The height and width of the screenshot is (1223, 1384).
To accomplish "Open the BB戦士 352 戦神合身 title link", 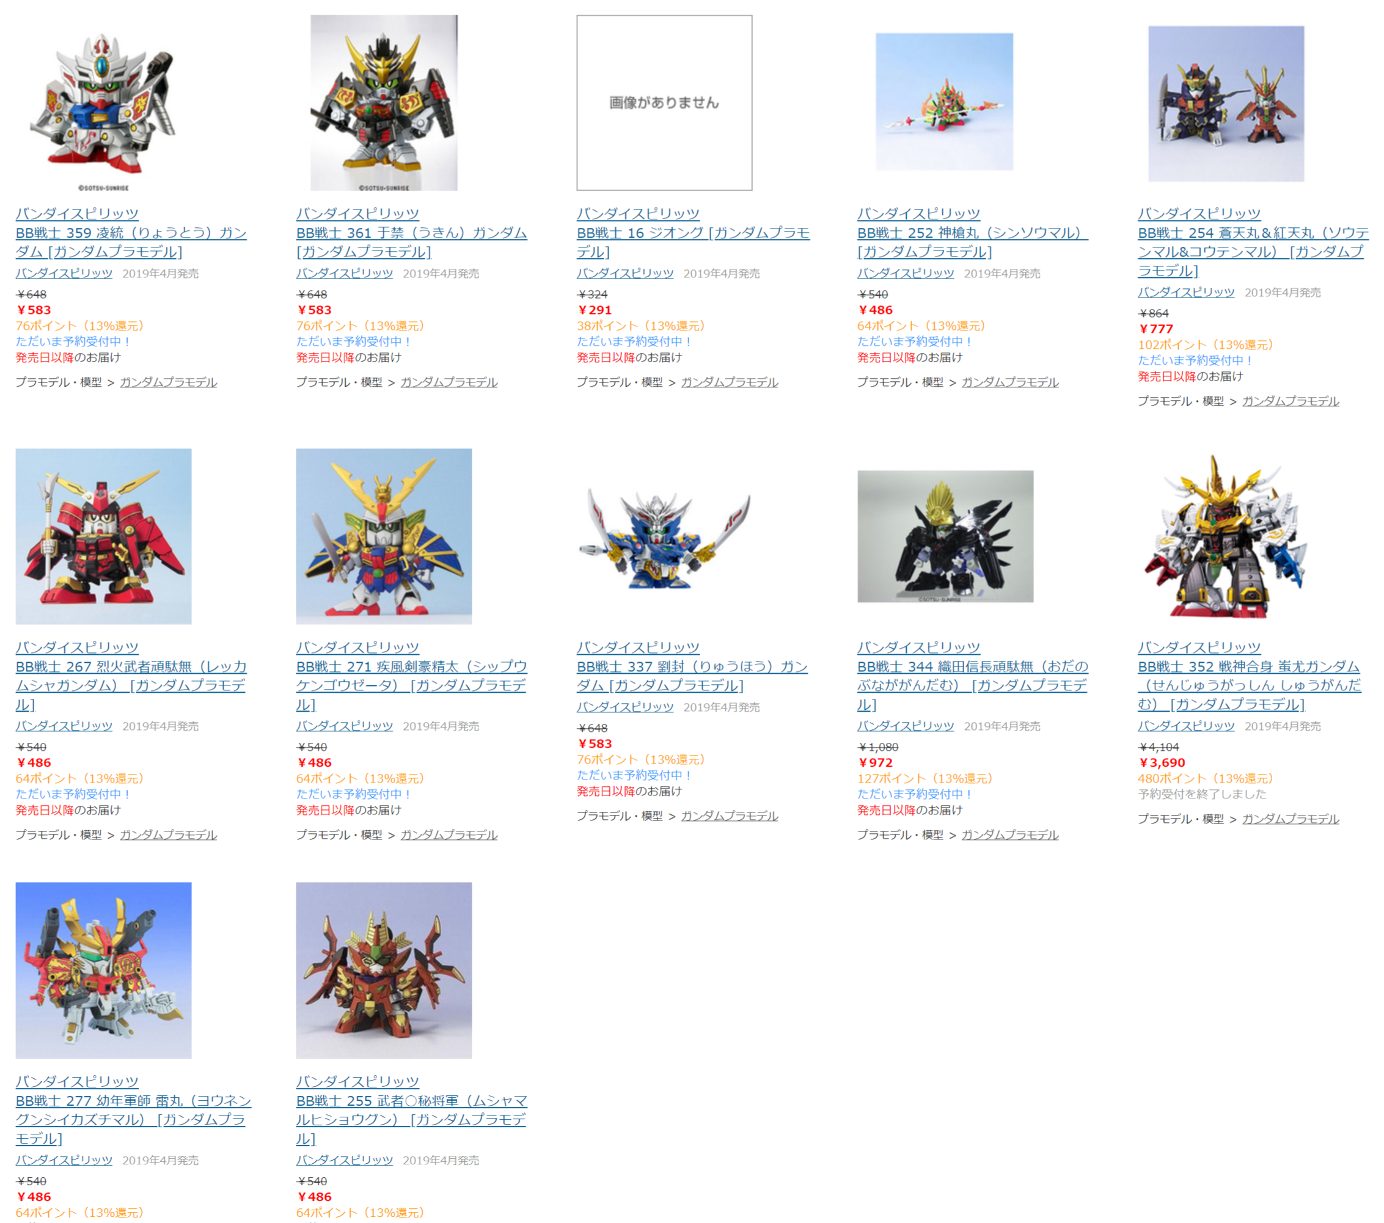I will tap(1250, 685).
